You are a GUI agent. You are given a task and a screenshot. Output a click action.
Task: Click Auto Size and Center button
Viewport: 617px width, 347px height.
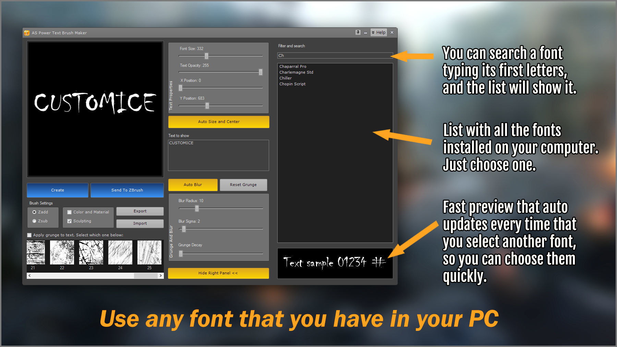pyautogui.click(x=219, y=122)
